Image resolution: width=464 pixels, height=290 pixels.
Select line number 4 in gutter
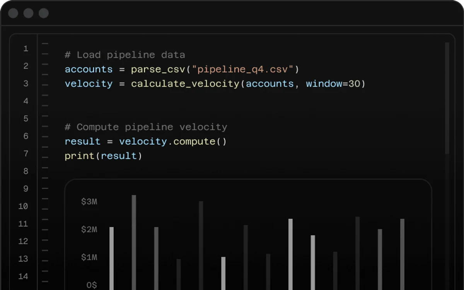click(x=26, y=101)
